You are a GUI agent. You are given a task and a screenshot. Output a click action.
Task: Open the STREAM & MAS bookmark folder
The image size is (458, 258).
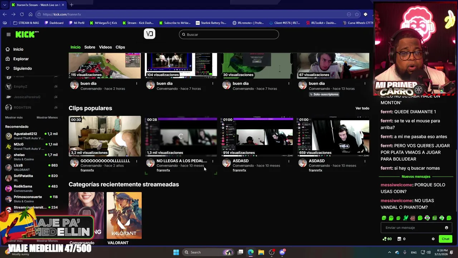[x=26, y=23]
